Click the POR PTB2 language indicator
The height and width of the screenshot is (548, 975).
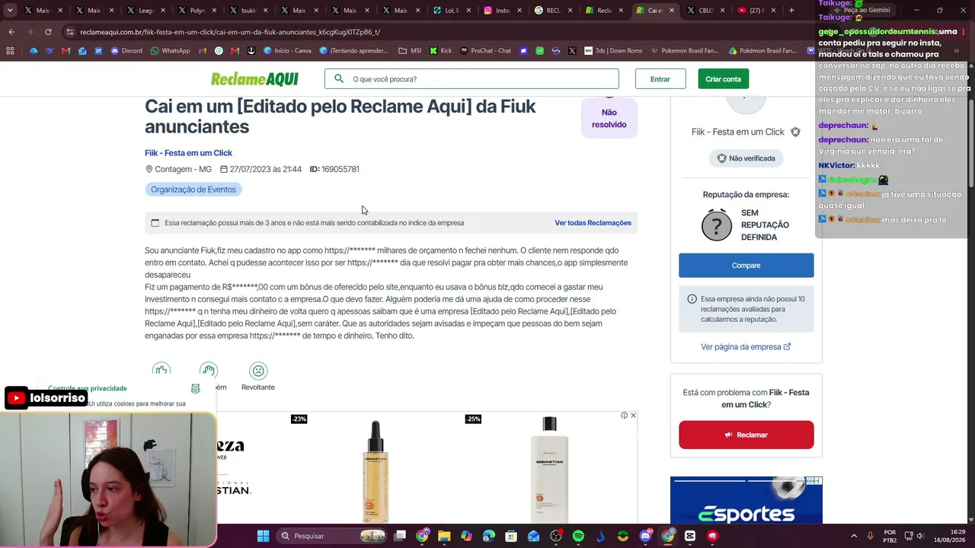[x=890, y=536]
